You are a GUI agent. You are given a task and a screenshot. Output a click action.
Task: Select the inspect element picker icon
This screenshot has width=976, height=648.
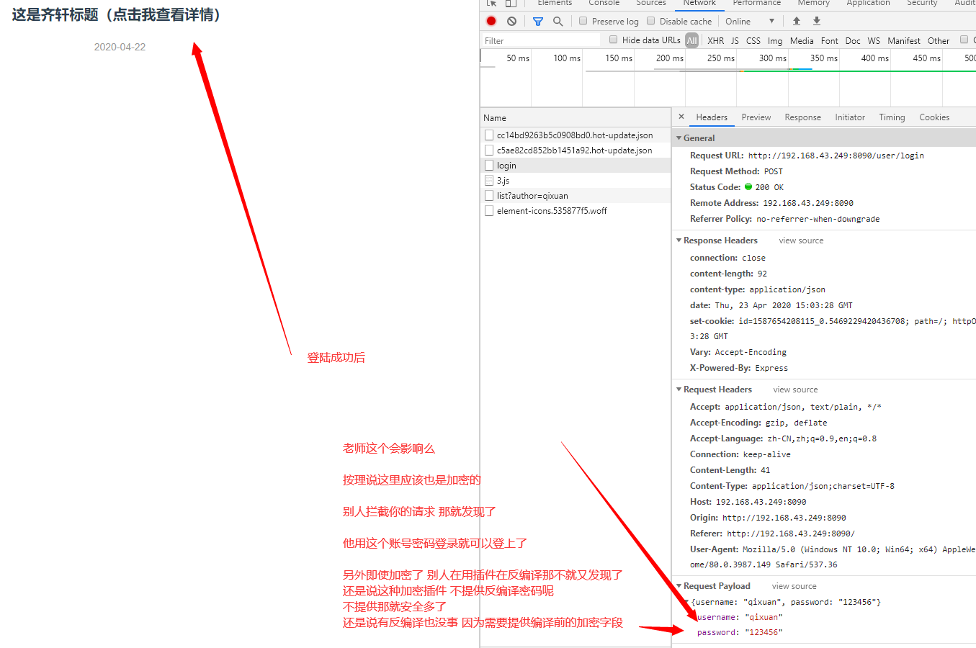point(491,3)
